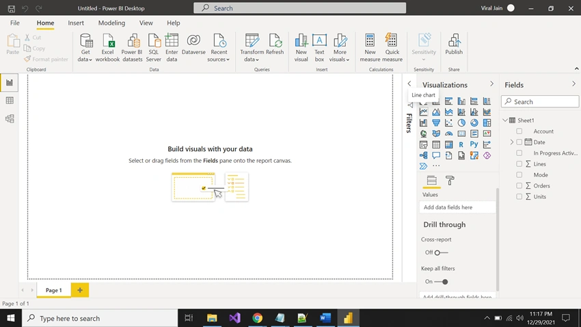Click the Refresh button
581x327 pixels.
click(275, 44)
